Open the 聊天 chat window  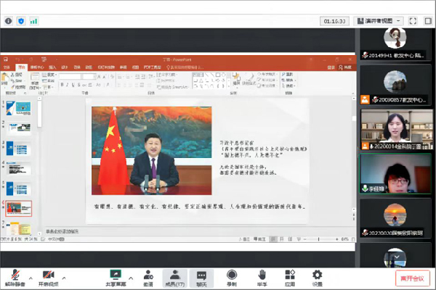pos(202,276)
